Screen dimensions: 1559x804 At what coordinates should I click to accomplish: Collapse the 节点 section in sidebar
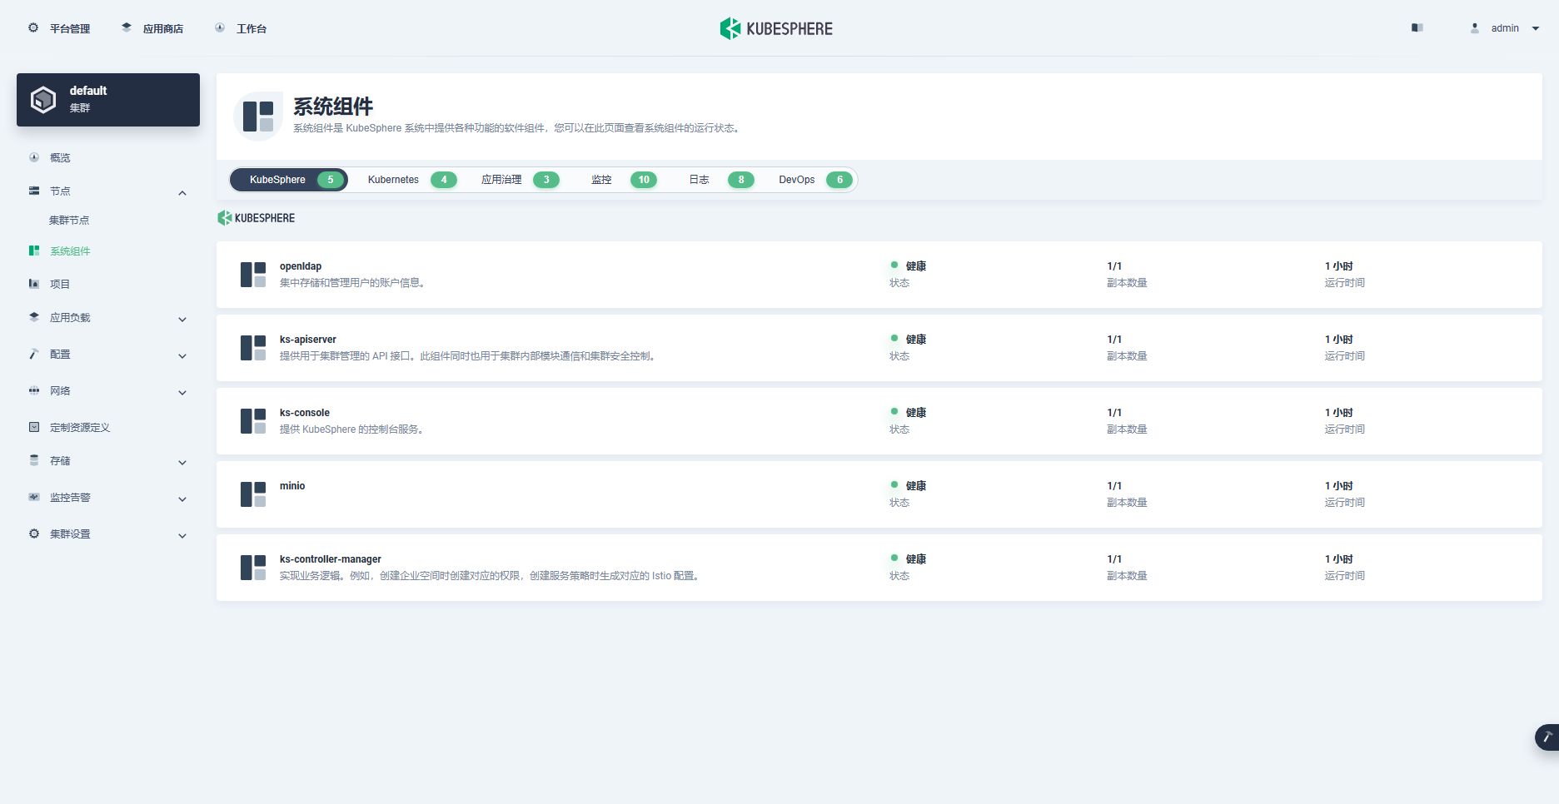click(x=182, y=192)
